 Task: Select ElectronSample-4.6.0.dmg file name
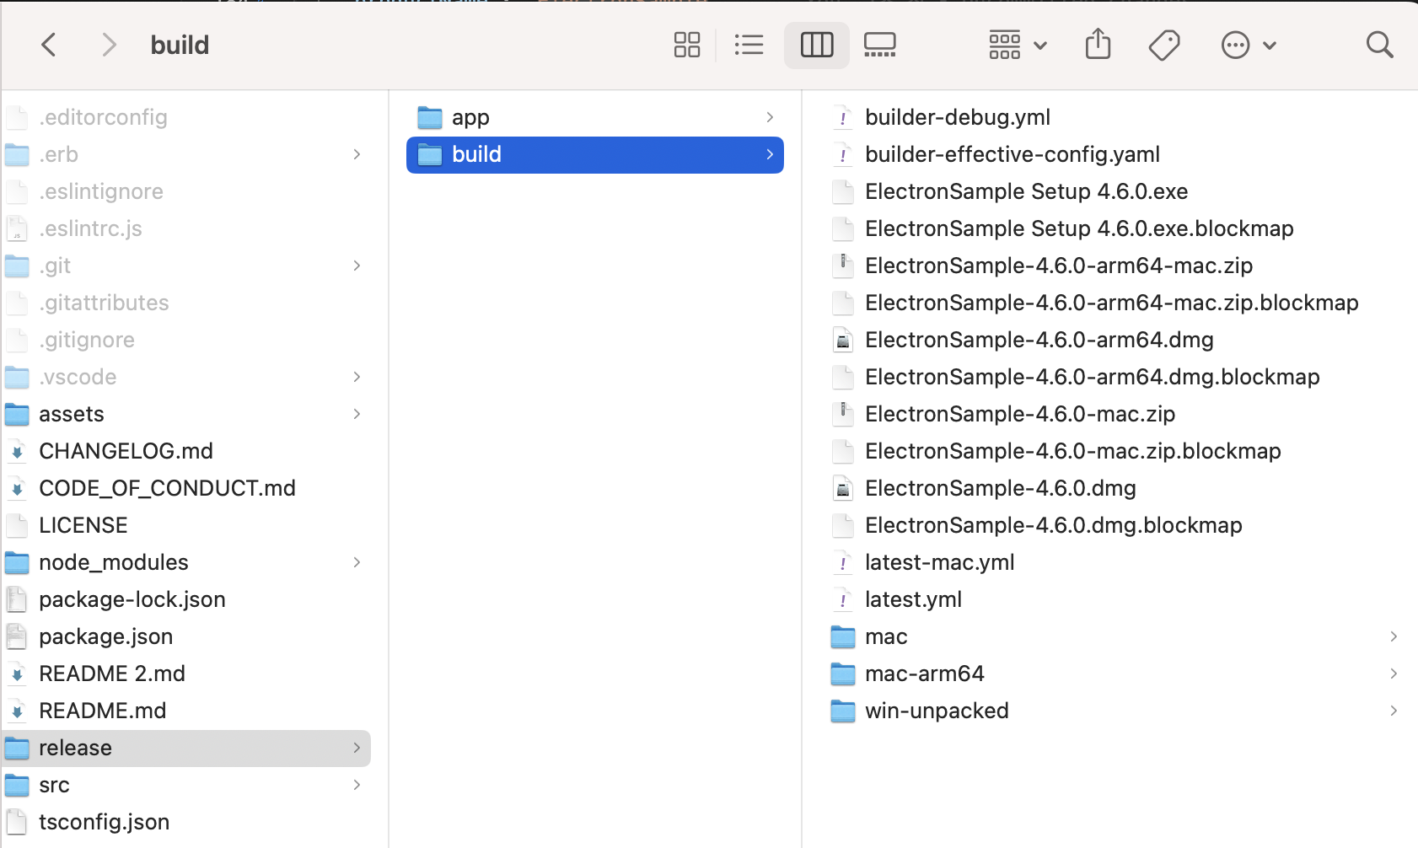coord(1001,488)
